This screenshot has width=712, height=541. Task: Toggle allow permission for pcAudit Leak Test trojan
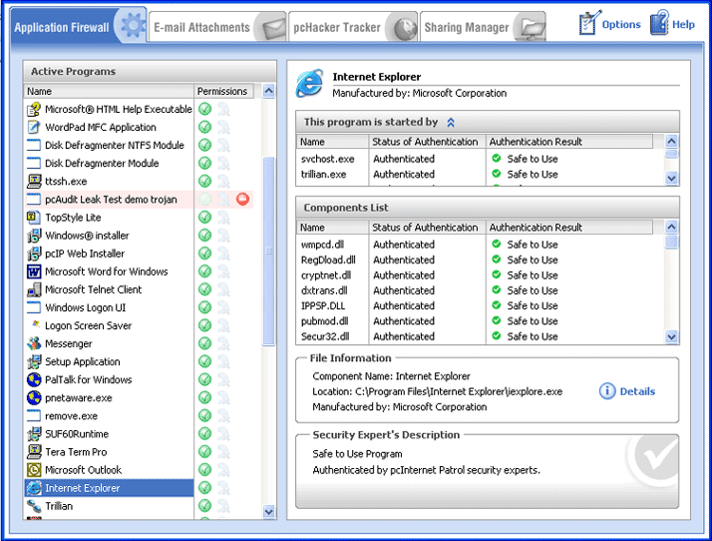205,199
